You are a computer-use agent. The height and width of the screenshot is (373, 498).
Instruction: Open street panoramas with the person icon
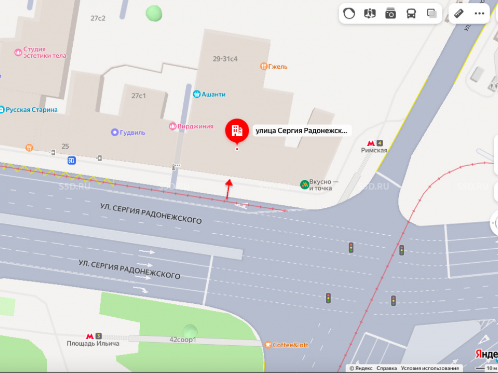pyautogui.click(x=370, y=13)
